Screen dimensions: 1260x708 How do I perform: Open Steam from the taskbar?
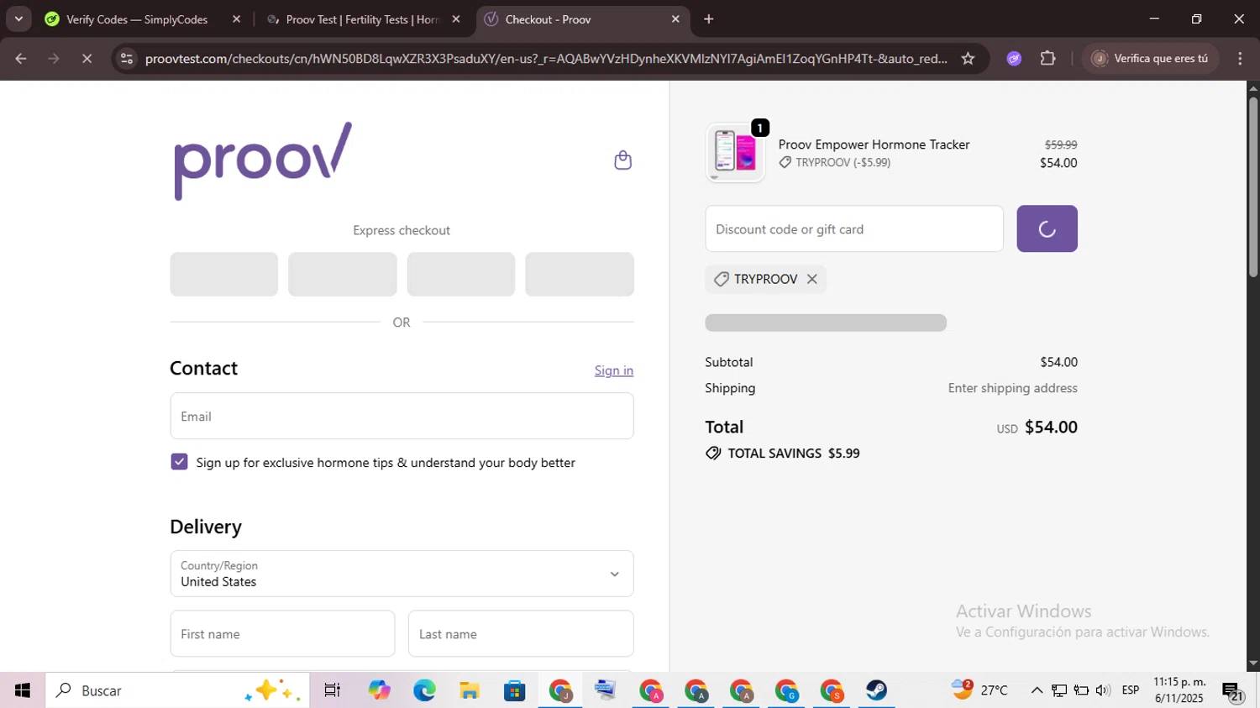pyautogui.click(x=876, y=690)
